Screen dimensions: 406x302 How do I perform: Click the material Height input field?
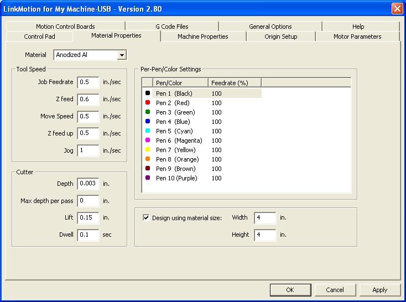tap(265, 235)
